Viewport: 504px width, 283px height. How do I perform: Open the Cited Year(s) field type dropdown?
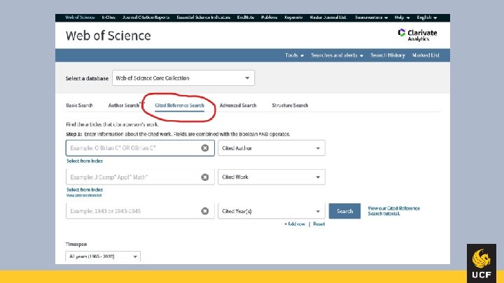tap(272, 211)
